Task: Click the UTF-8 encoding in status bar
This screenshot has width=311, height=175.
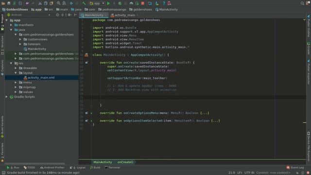Action: (249, 173)
